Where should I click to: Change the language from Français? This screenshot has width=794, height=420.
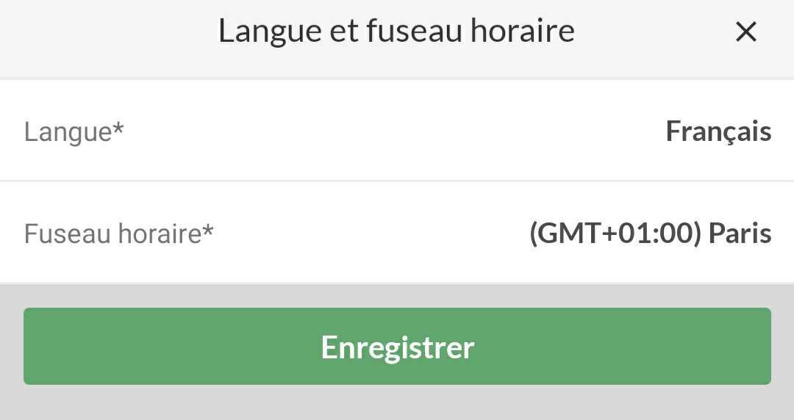point(718,131)
